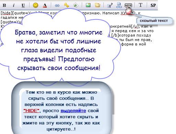Click the golden key toolbar icon
Viewport: 176px width, 134px height.
(67, 5)
